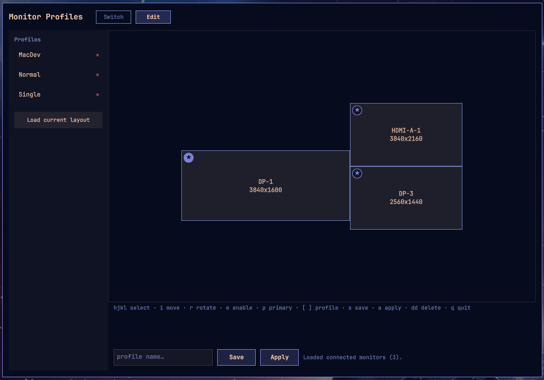The height and width of the screenshot is (380, 544).
Task: Select the Normal profile
Action: click(58, 74)
